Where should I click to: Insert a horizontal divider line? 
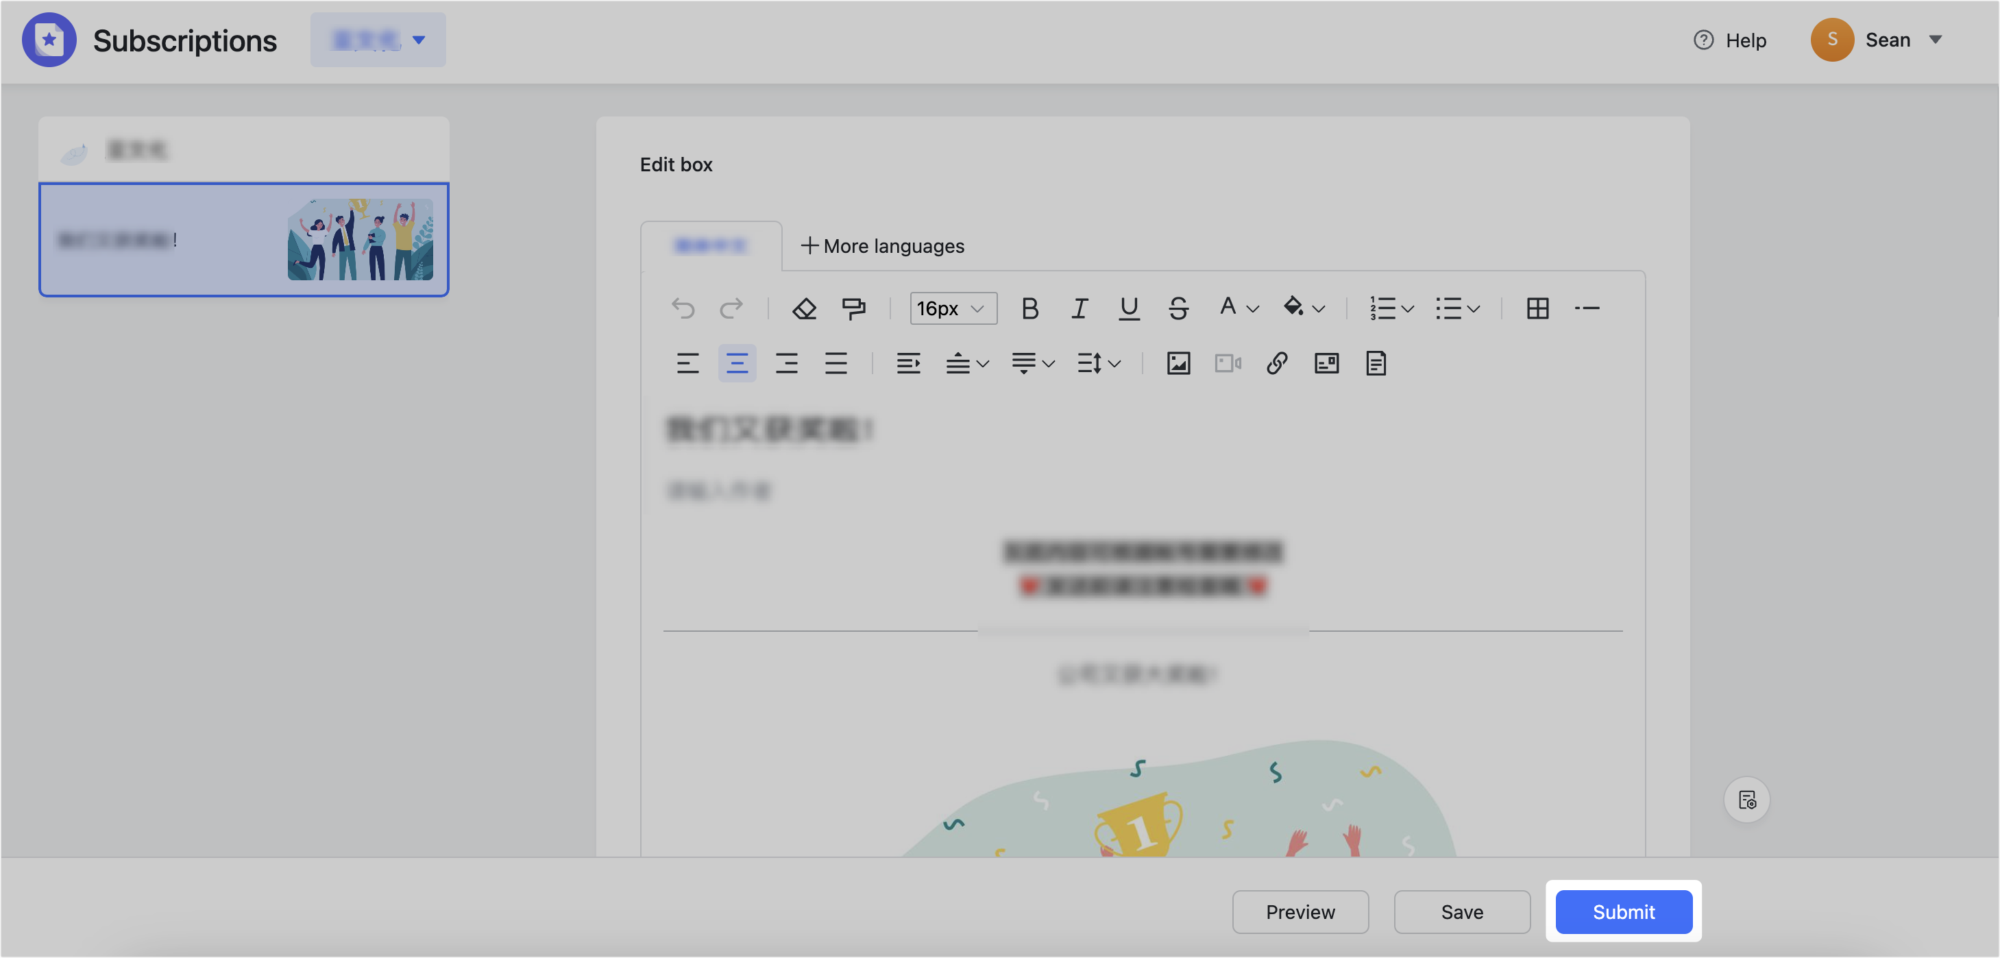[1588, 308]
